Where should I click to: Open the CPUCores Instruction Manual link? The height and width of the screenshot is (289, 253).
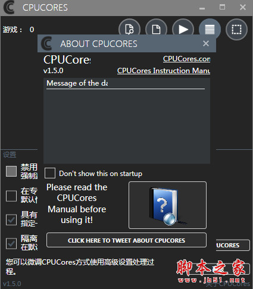point(164,71)
